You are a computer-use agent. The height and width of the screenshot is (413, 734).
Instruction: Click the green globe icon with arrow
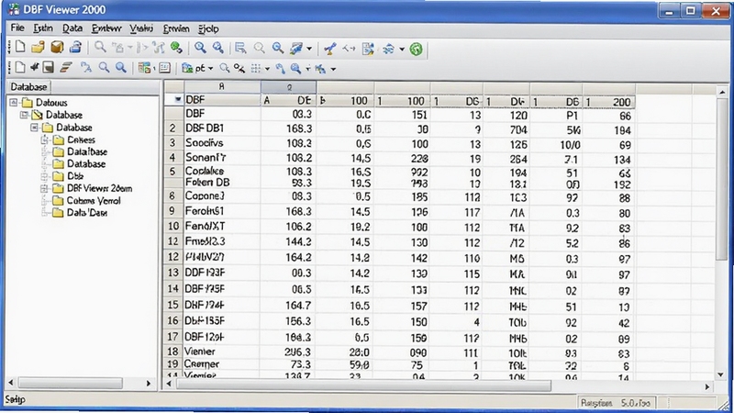176,48
